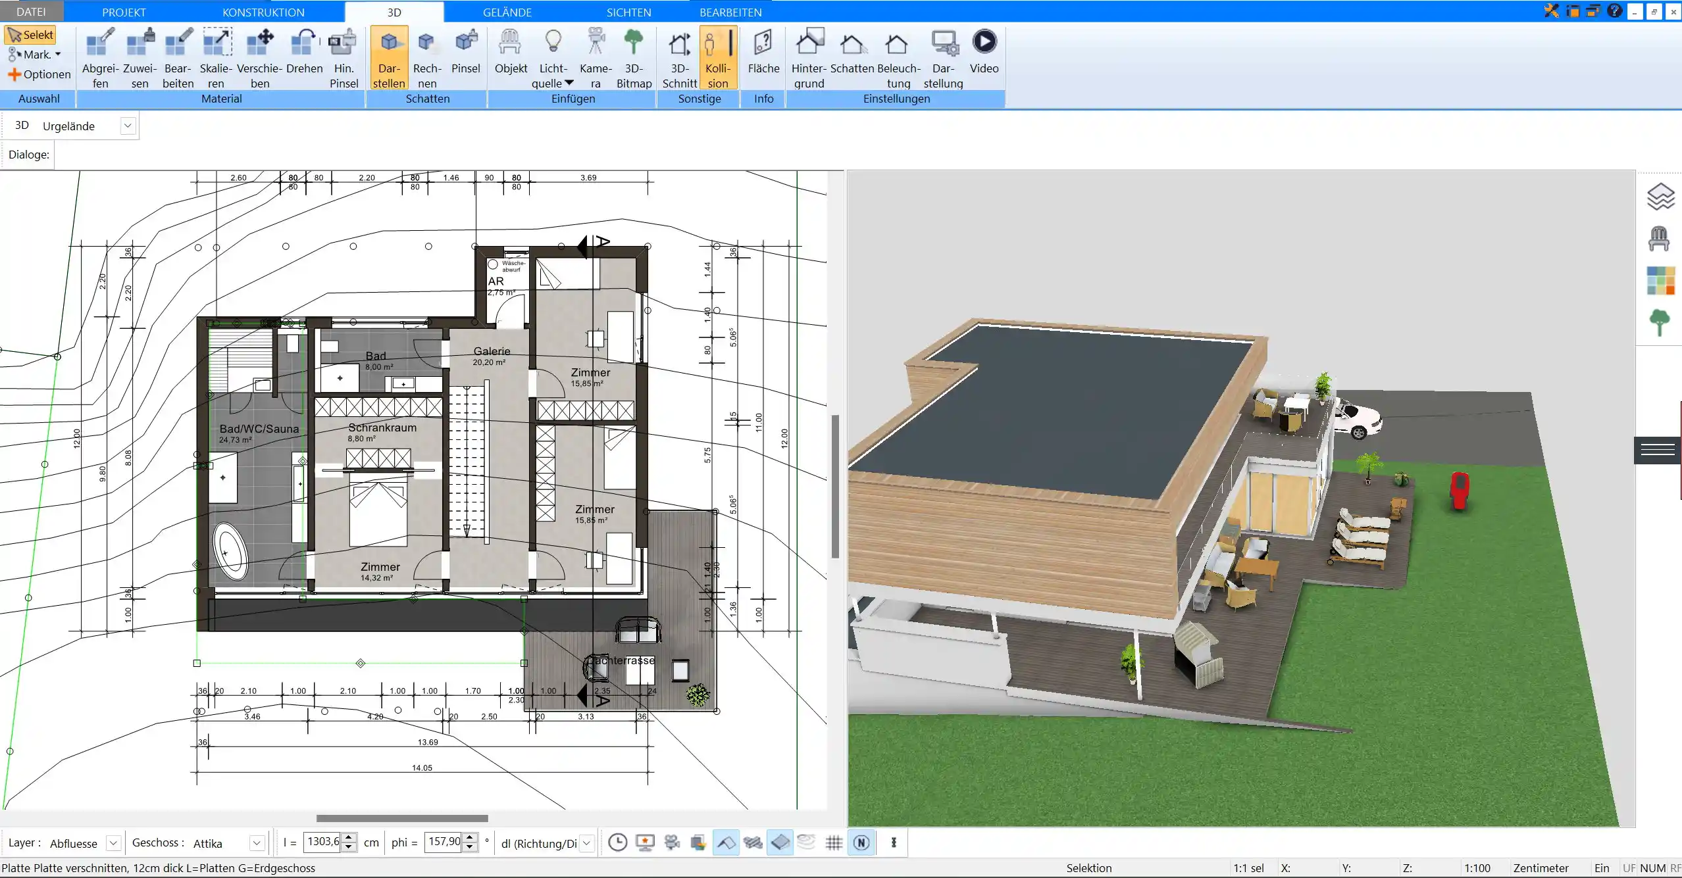
Task: Toggle the grid icon in bottom toolbar
Action: click(x=834, y=842)
